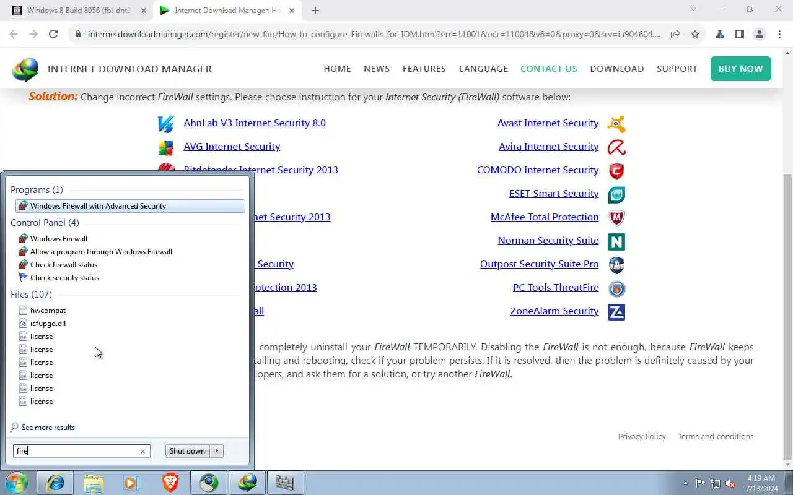Click the Avast Internet Security logo icon
Image resolution: width=793 pixels, height=495 pixels.
click(616, 124)
